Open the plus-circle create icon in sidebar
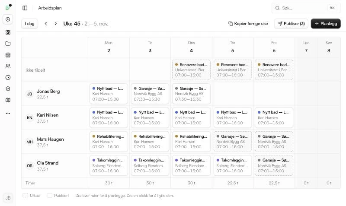Image resolution: width=346 pixels, height=206 pixels. [8, 19]
